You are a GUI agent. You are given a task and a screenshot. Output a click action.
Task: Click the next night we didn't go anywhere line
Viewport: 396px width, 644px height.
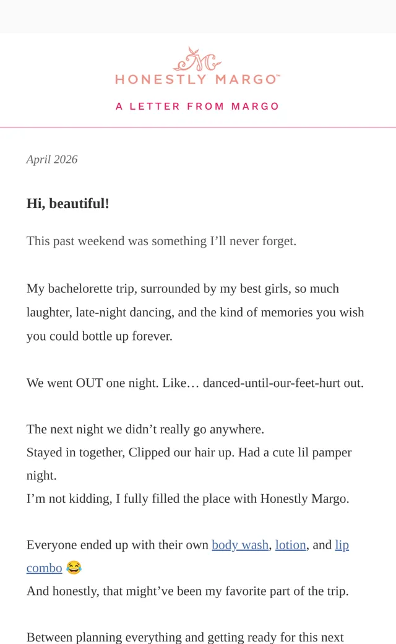(x=145, y=429)
